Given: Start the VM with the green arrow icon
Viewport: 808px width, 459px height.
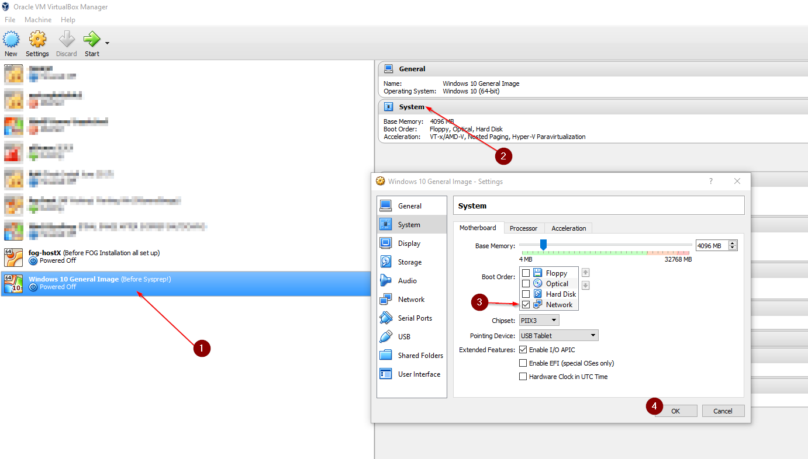Looking at the screenshot, I should click(92, 40).
